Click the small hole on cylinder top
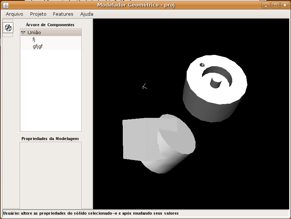 coord(202,65)
